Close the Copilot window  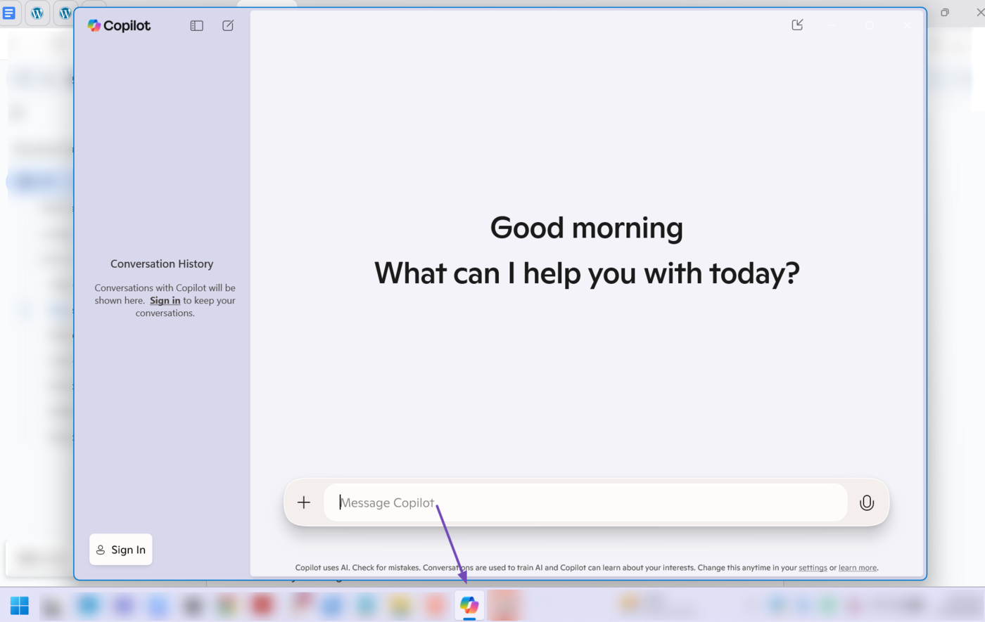pyautogui.click(x=907, y=25)
